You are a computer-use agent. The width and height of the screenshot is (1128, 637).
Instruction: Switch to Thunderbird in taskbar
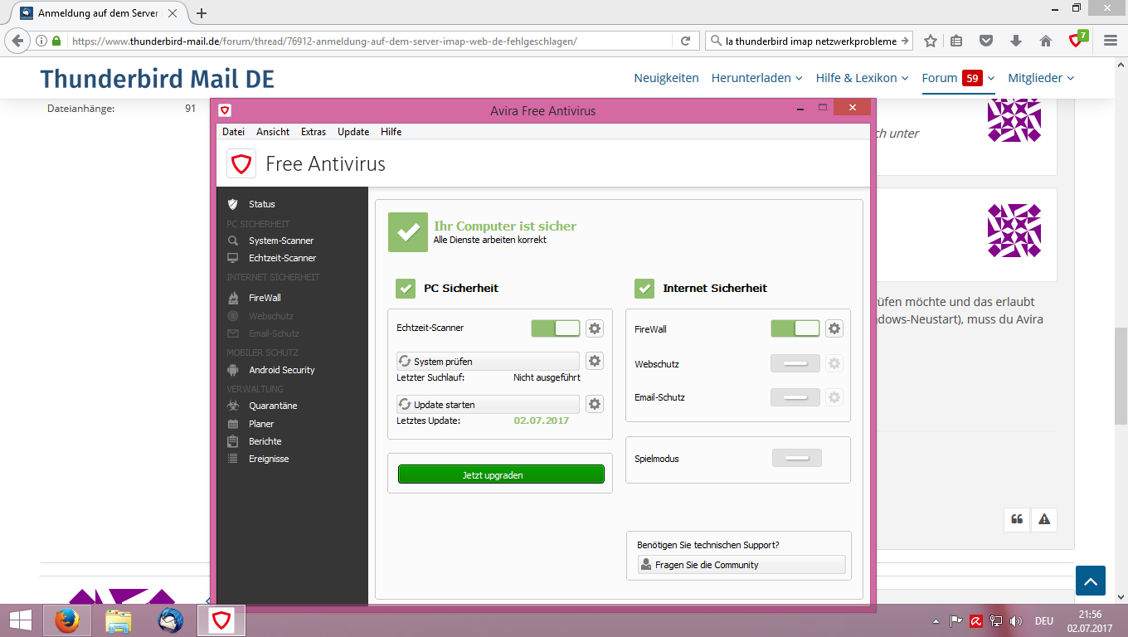171,620
